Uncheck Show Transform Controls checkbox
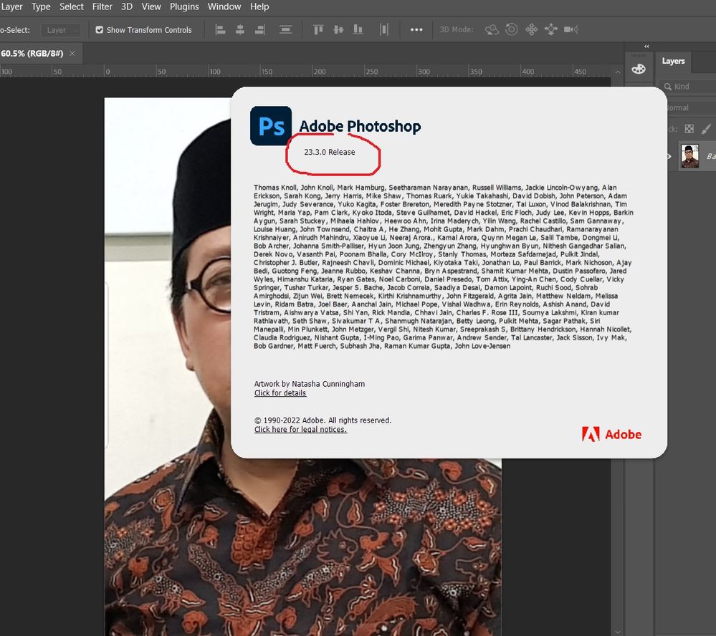This screenshot has height=636, width=716. (x=100, y=30)
